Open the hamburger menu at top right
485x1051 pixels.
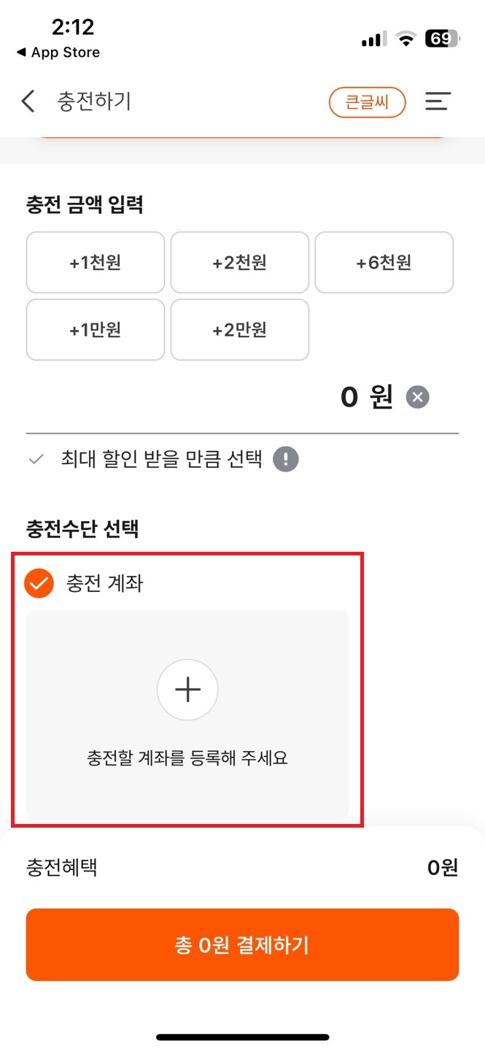pos(438,102)
